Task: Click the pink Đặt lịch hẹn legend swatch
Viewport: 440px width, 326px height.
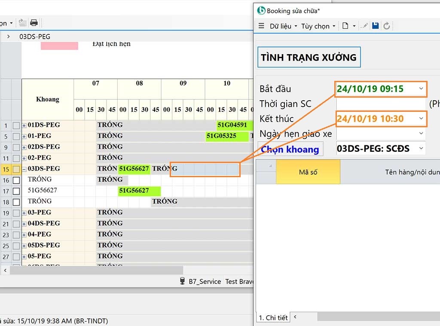Action: coord(59,46)
